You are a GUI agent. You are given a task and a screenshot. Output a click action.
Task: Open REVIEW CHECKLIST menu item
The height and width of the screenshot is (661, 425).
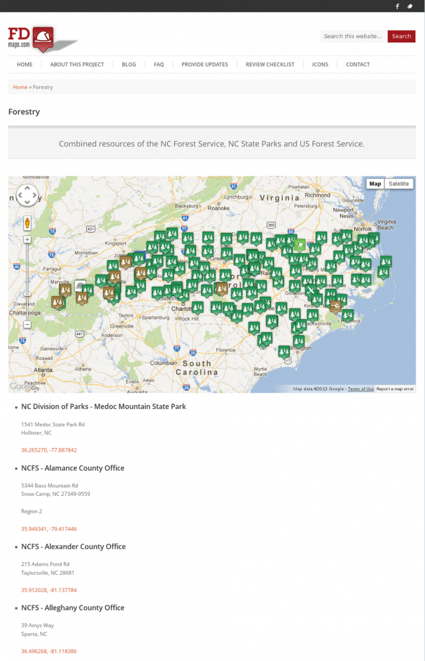(270, 64)
